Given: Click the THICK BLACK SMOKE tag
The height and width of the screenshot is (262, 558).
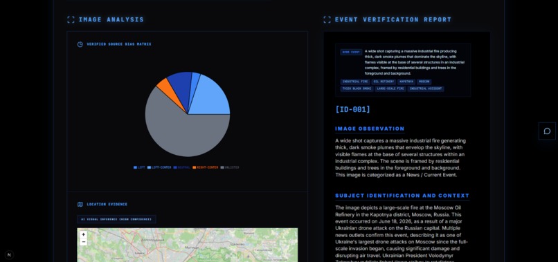Looking at the screenshot, I should coord(357,89).
